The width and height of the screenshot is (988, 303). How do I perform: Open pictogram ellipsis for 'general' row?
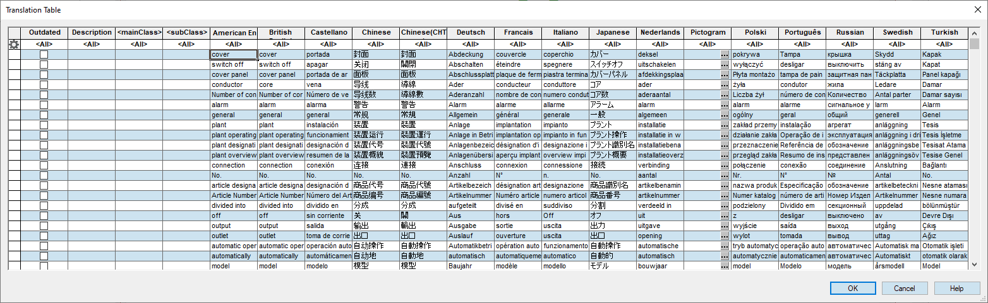point(725,115)
